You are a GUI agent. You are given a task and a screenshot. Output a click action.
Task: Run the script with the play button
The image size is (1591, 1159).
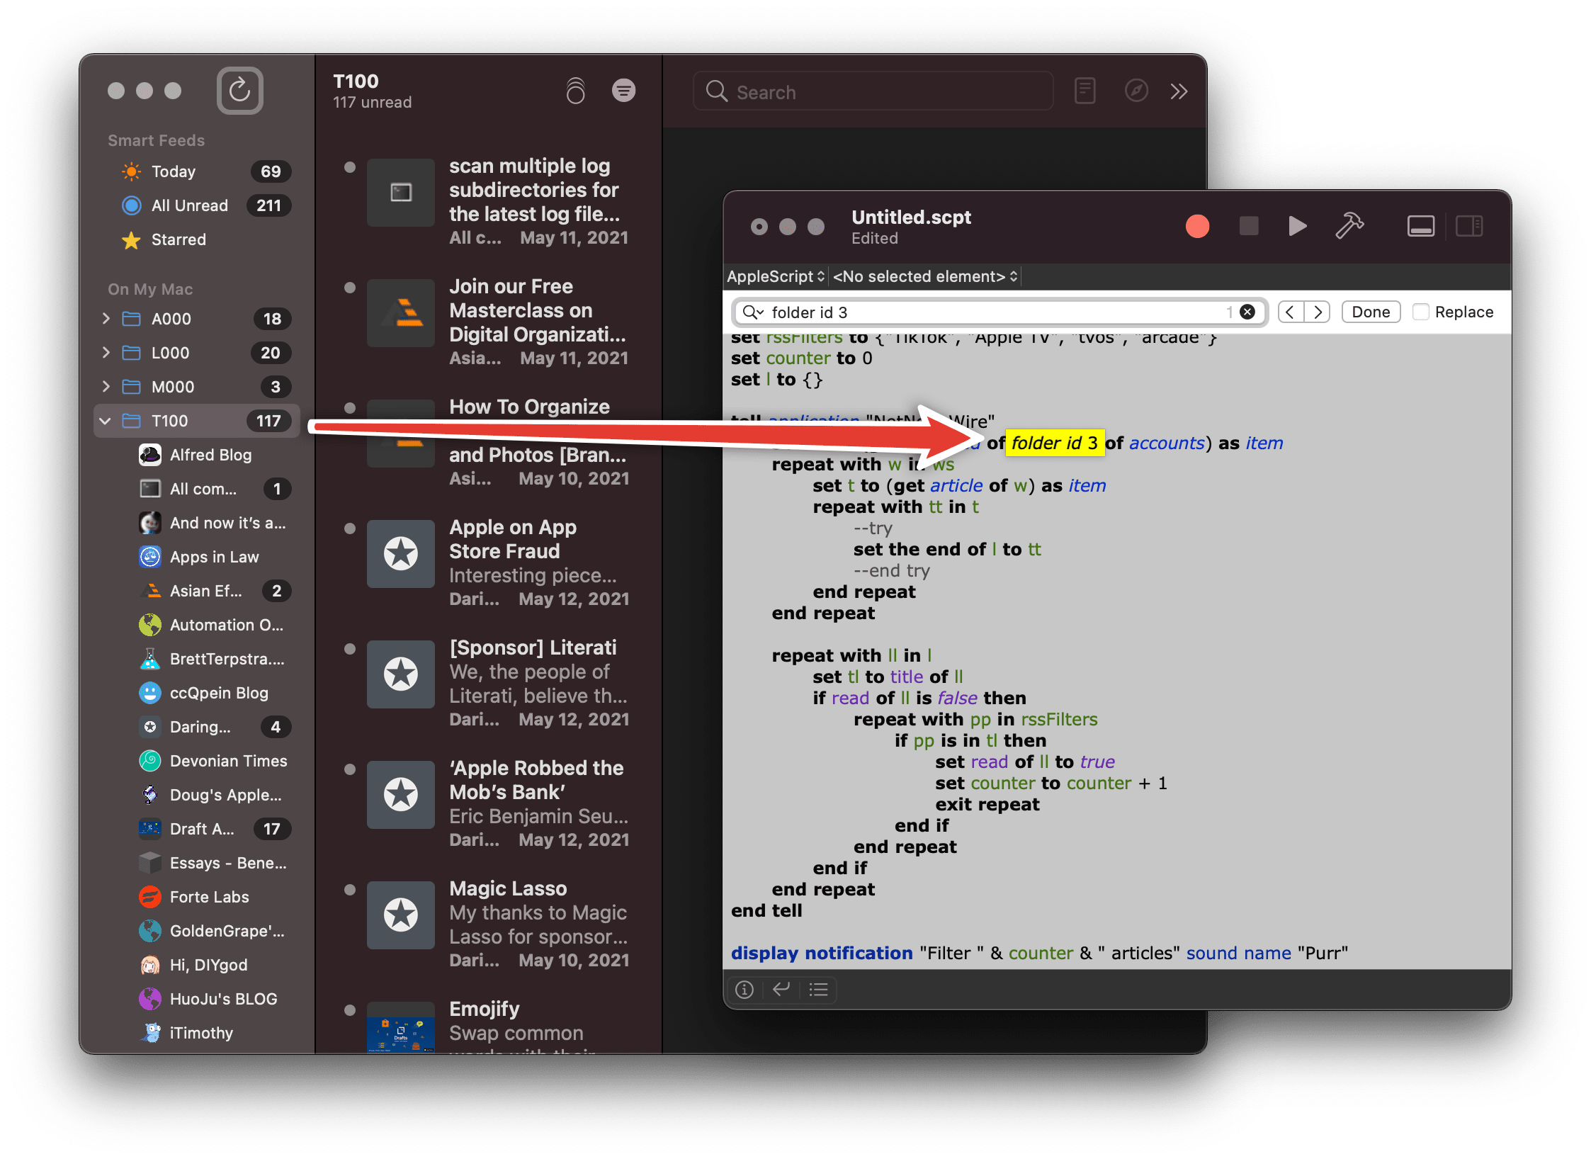[1297, 226]
